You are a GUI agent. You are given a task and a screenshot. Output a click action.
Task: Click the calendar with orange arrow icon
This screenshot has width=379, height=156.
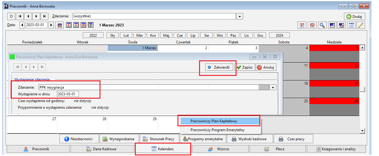coord(312,25)
